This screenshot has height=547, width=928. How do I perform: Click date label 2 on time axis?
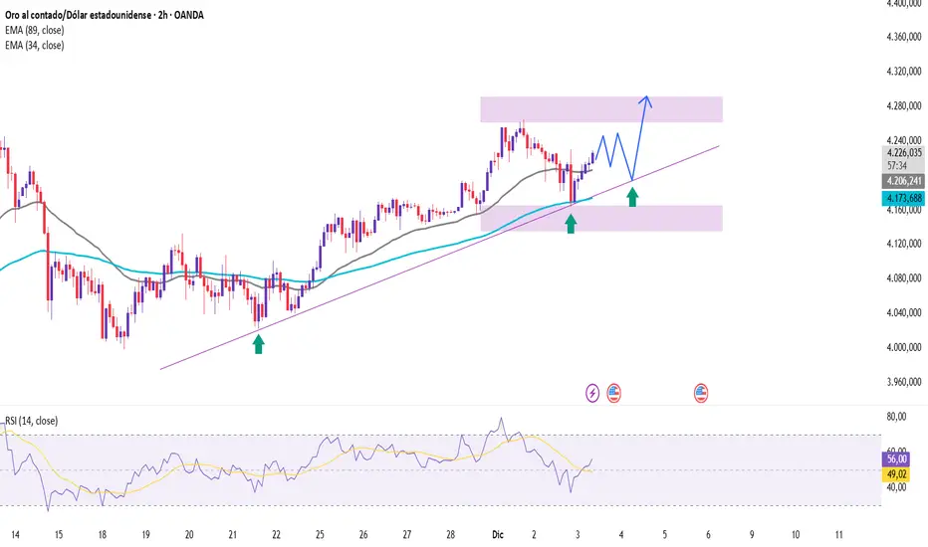pyautogui.click(x=534, y=535)
